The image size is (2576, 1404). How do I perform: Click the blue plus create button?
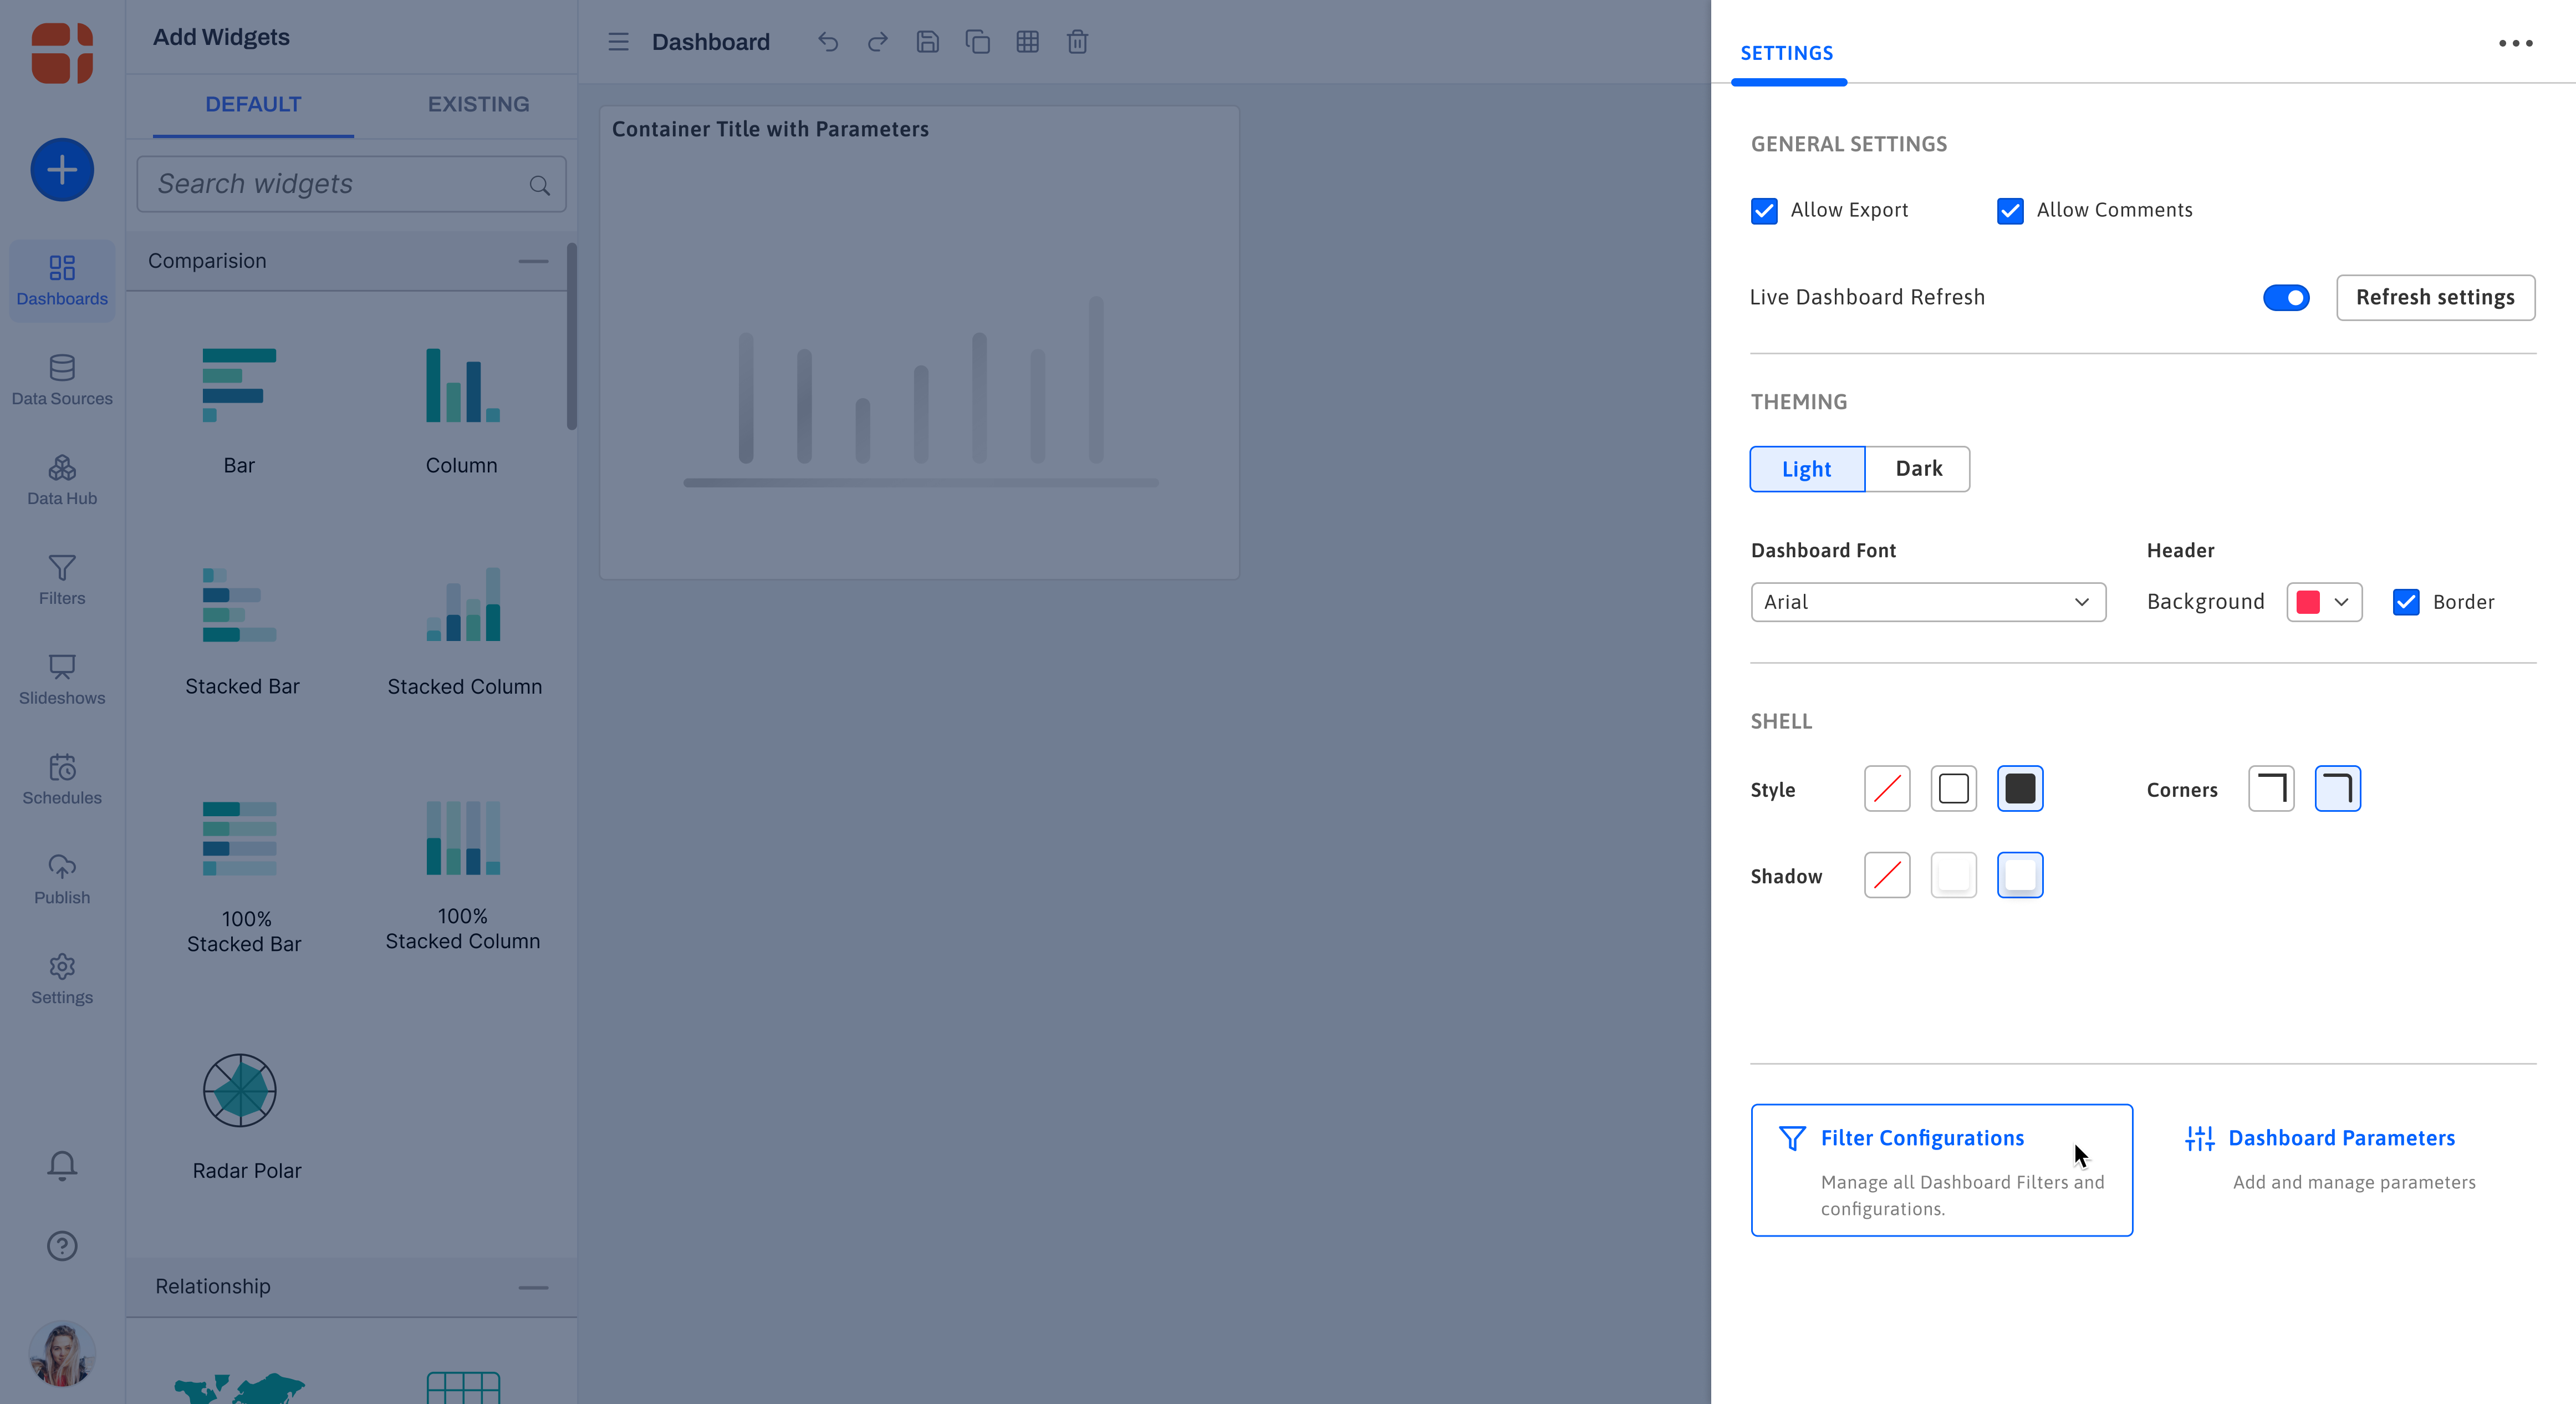click(x=62, y=169)
